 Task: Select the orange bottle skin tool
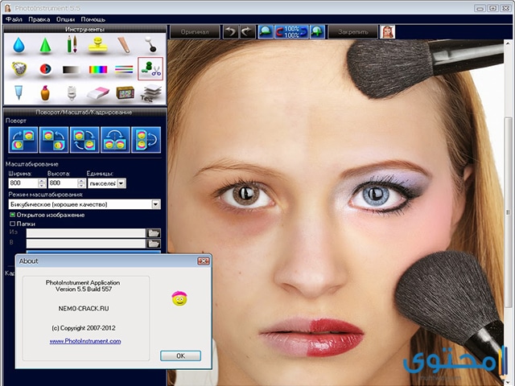coord(45,92)
